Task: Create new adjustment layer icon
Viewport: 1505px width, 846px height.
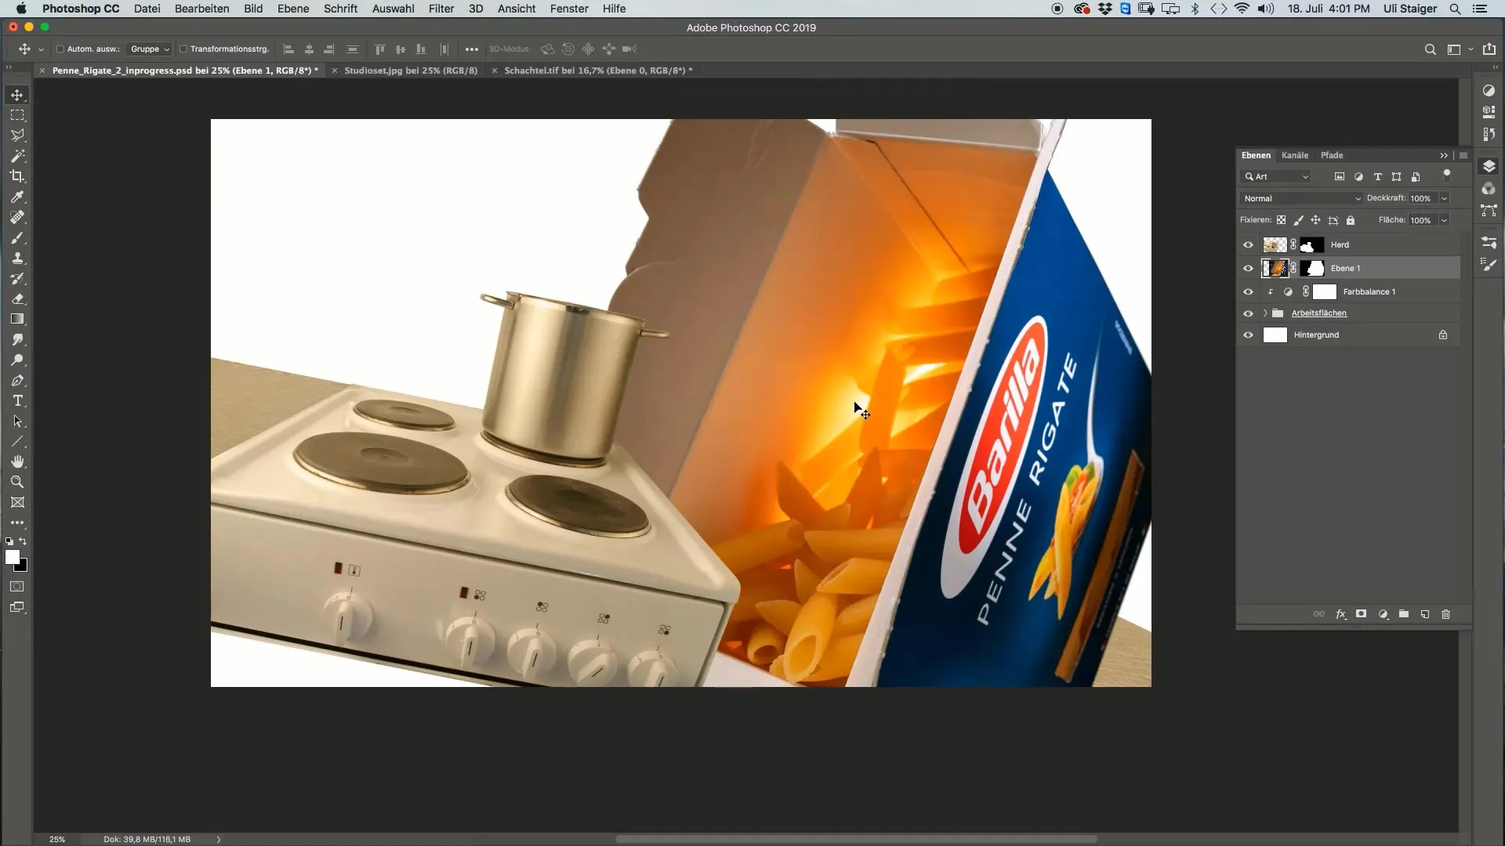Action: click(x=1383, y=614)
